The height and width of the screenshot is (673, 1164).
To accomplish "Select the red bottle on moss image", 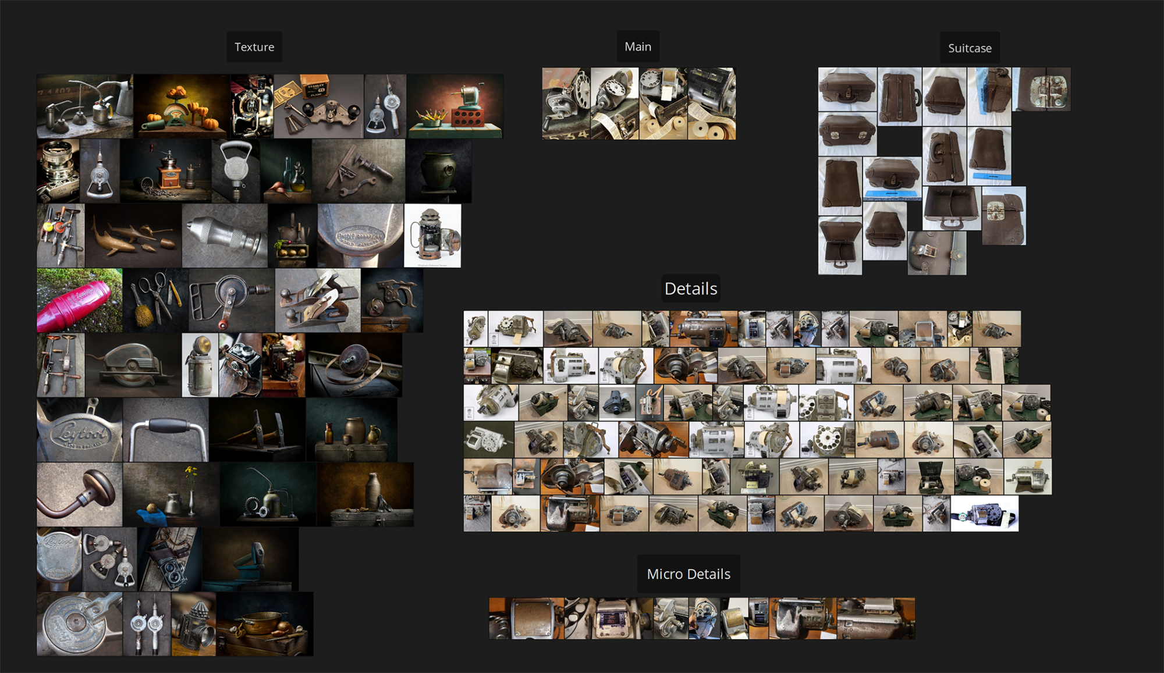I will 80,300.
